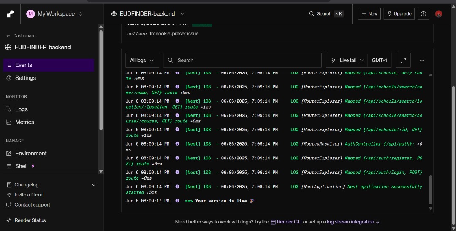
Task: Click the log Search input field
Action: [x=242, y=60]
